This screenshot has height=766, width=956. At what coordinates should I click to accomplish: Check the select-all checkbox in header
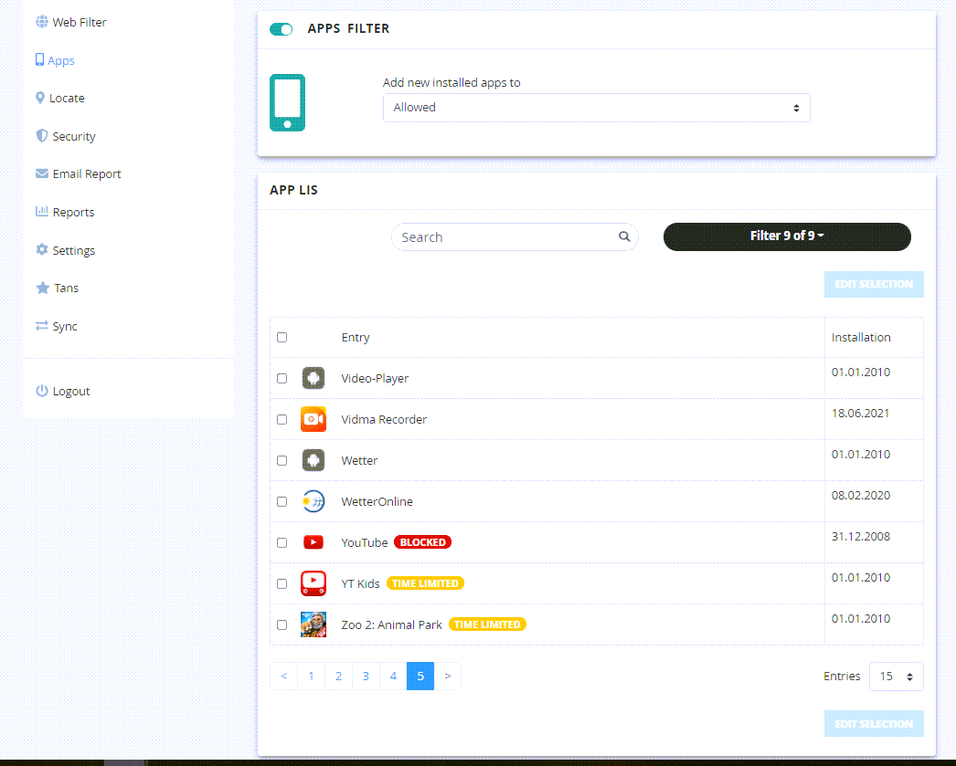coord(281,337)
